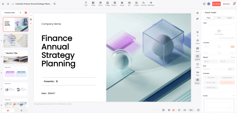The height and width of the screenshot is (113, 237).
Task: Select slide 1 thumbnail
Action: point(15,25)
